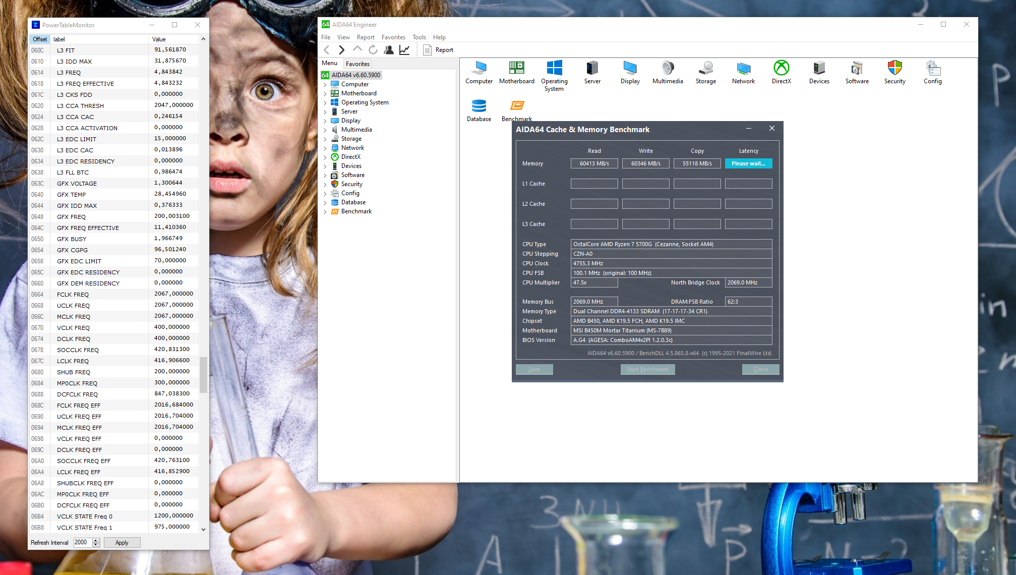Click the Apply button in PowerTableMonitor
Image resolution: width=1016 pixels, height=575 pixels.
[x=122, y=543]
